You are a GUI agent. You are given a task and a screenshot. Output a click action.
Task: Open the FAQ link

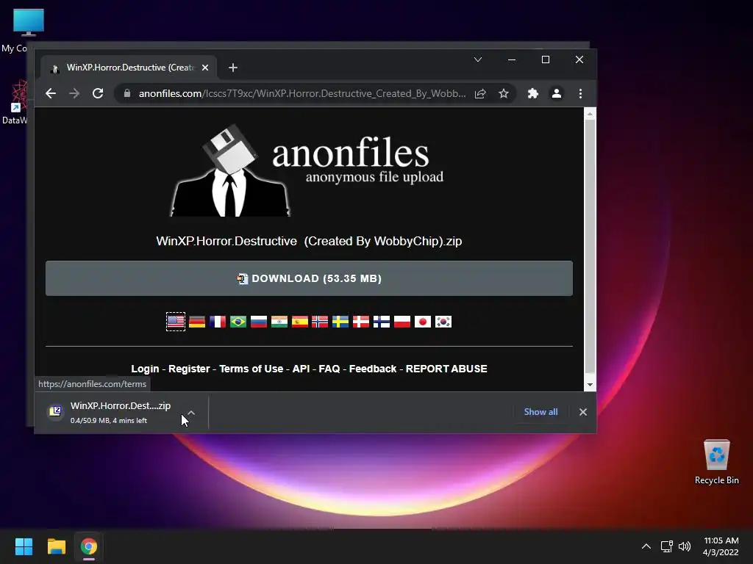[x=329, y=369]
